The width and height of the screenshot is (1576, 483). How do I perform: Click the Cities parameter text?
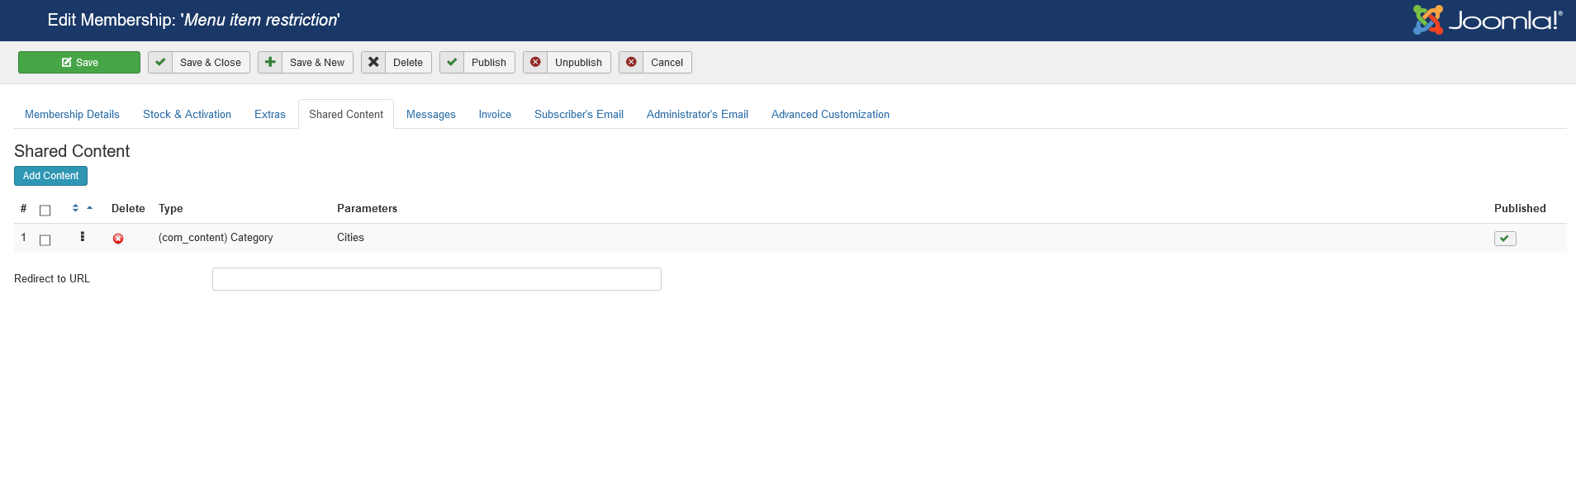[350, 238]
